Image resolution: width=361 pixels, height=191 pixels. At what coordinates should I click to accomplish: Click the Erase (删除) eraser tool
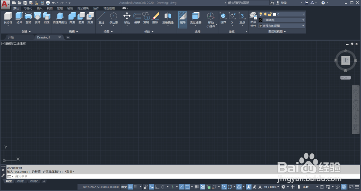(x=155, y=18)
